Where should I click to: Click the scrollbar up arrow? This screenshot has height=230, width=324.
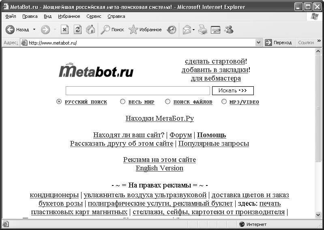coord(318,51)
